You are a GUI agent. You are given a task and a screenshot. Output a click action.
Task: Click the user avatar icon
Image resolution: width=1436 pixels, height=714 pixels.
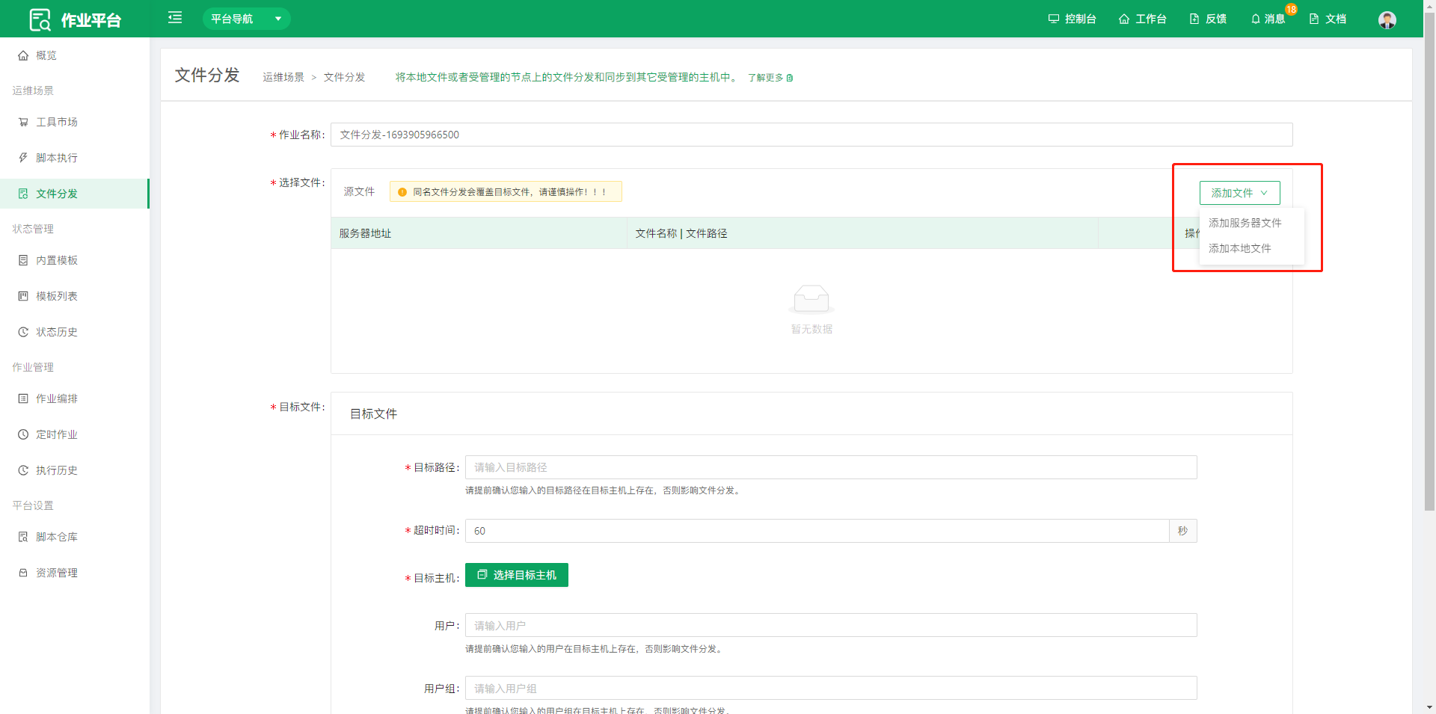click(x=1387, y=19)
